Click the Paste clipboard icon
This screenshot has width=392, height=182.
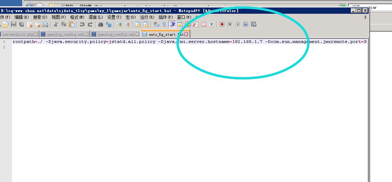click(72, 24)
